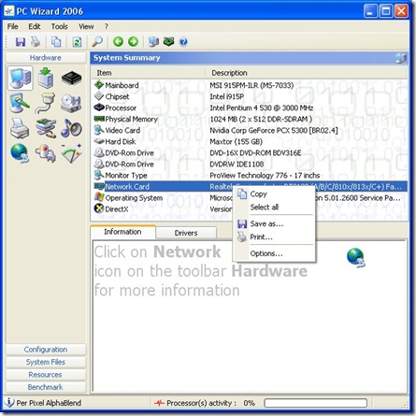
Task: Click the info icon in status bar
Action: 9,402
